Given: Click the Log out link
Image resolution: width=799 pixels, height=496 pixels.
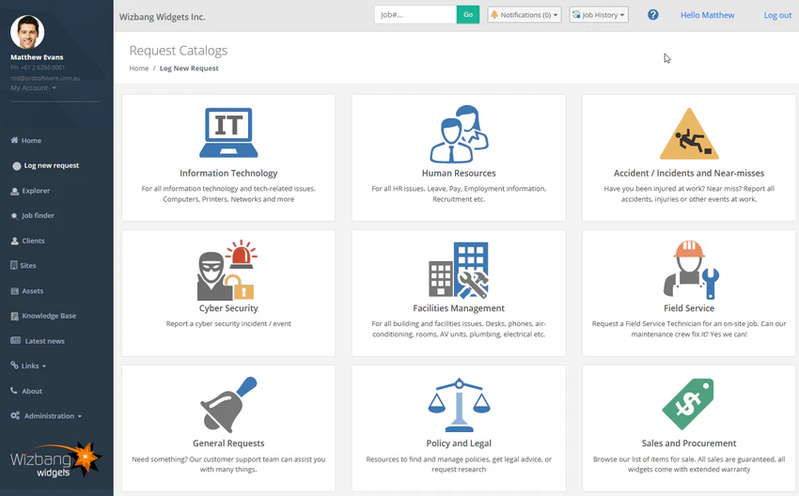Looking at the screenshot, I should (777, 15).
